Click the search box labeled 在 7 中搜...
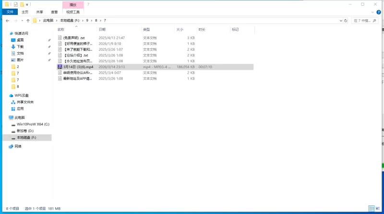This screenshot has width=384, height=214. pyautogui.click(x=365, y=21)
